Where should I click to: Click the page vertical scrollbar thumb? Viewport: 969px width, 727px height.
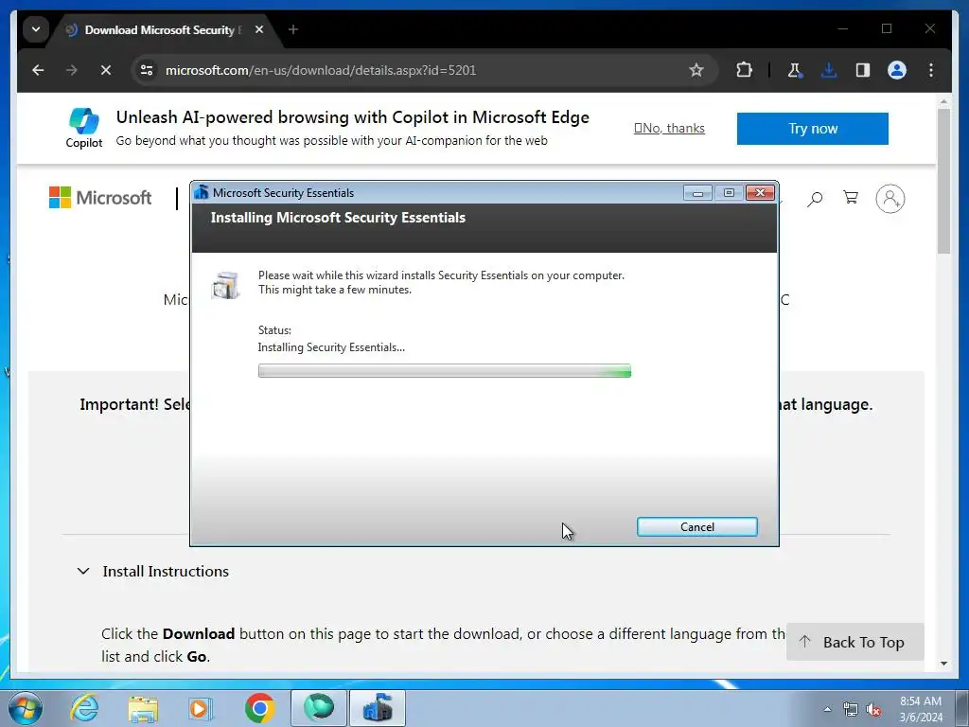tap(943, 181)
